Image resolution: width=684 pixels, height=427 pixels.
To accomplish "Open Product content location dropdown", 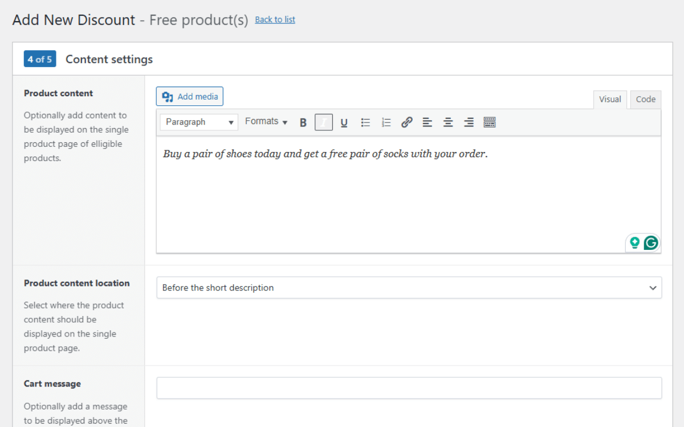I will (x=409, y=288).
